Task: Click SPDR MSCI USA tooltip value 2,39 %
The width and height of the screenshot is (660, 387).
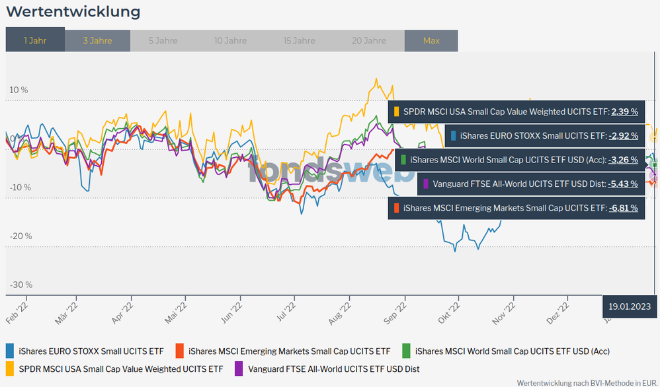Action: [624, 112]
